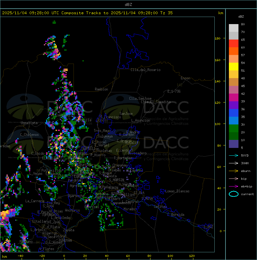This screenshot has height=260, width=257.
Task: Click the dBZ title in top bar
Action: click(x=128, y=4)
